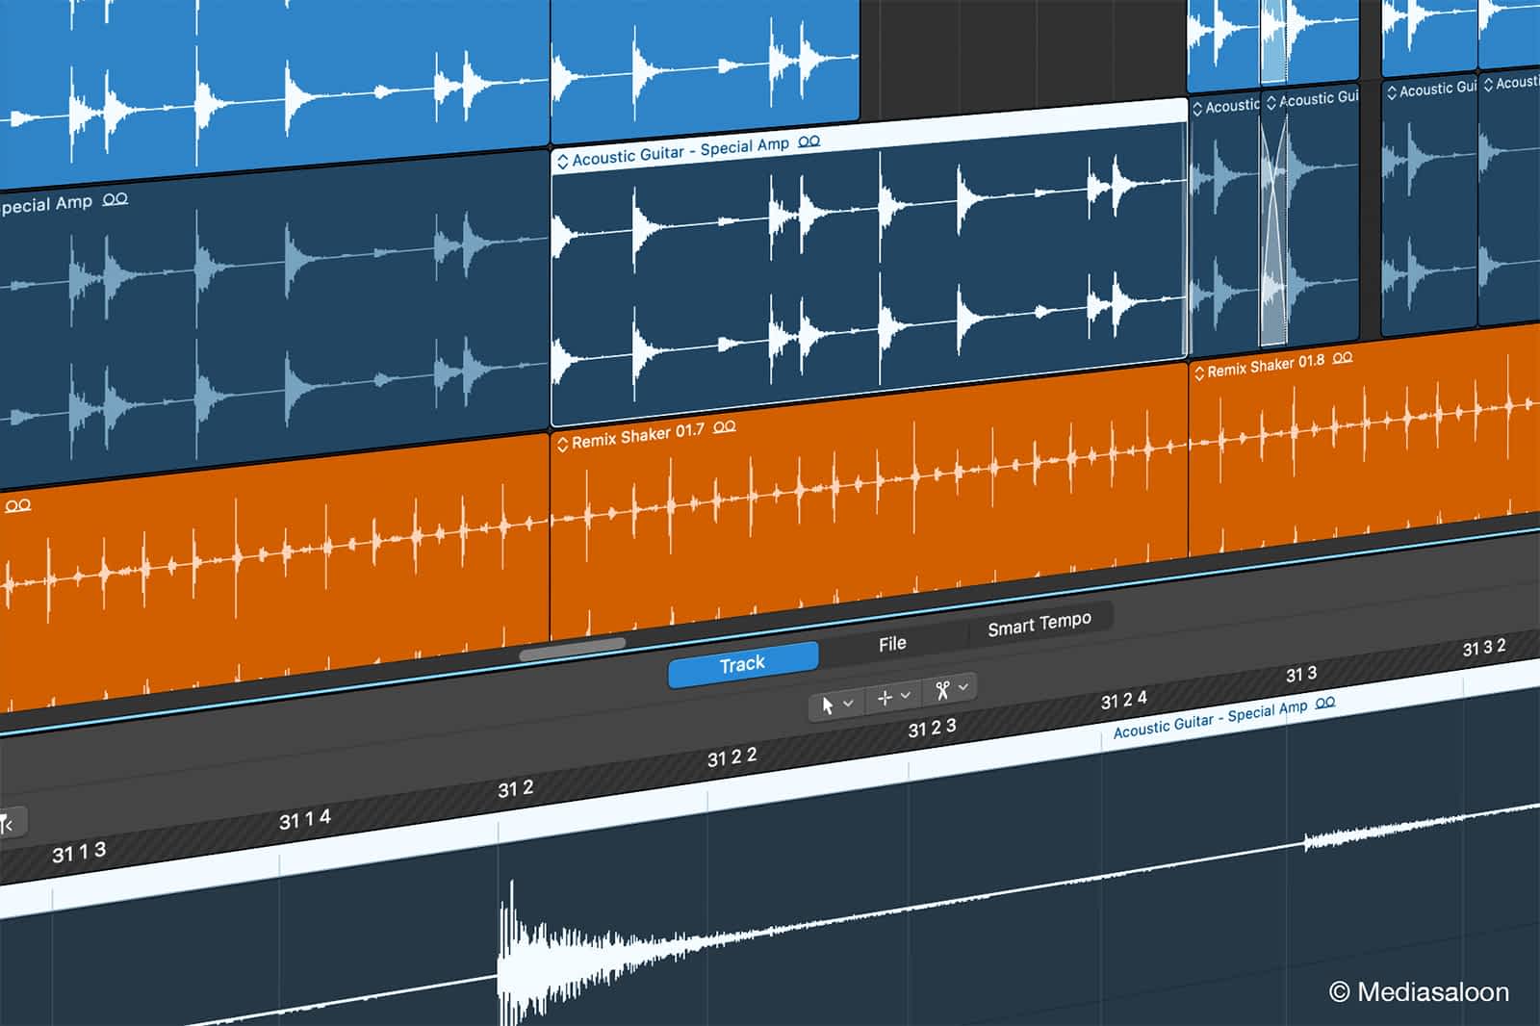Viewport: 1540px width, 1026px height.
Task: Select the Scissors tool icon
Action: [x=942, y=690]
